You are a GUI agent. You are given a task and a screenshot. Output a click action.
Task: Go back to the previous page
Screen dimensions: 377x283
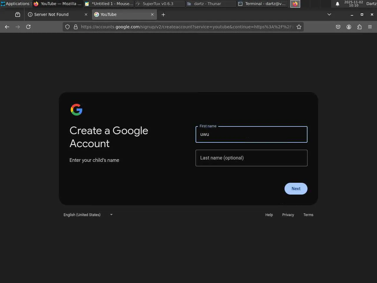7,27
